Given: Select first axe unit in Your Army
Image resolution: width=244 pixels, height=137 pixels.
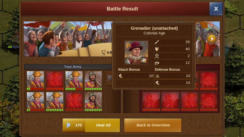Looking at the screenshot, I should [35, 80].
